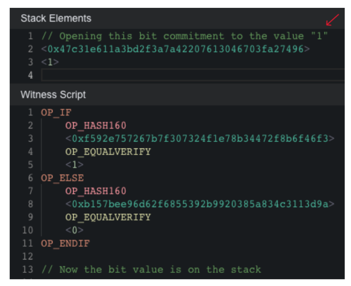Click the second OP_HASH160 on line 7
This screenshot has height=286, width=351.
pyautogui.click(x=96, y=191)
